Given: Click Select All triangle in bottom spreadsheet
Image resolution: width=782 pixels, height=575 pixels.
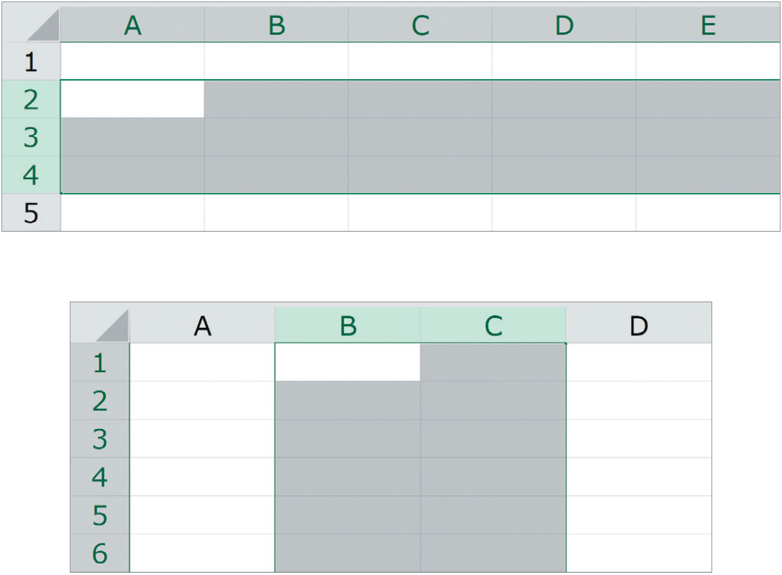Looking at the screenshot, I should click(x=112, y=326).
